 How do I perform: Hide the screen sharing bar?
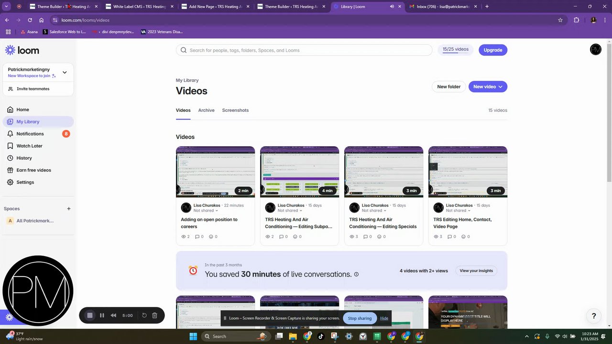point(384,318)
